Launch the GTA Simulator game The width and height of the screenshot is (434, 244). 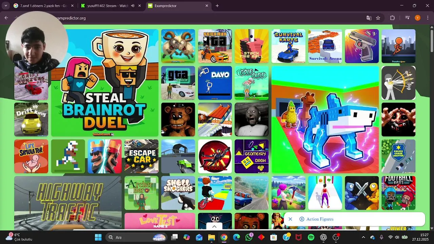(x=178, y=83)
